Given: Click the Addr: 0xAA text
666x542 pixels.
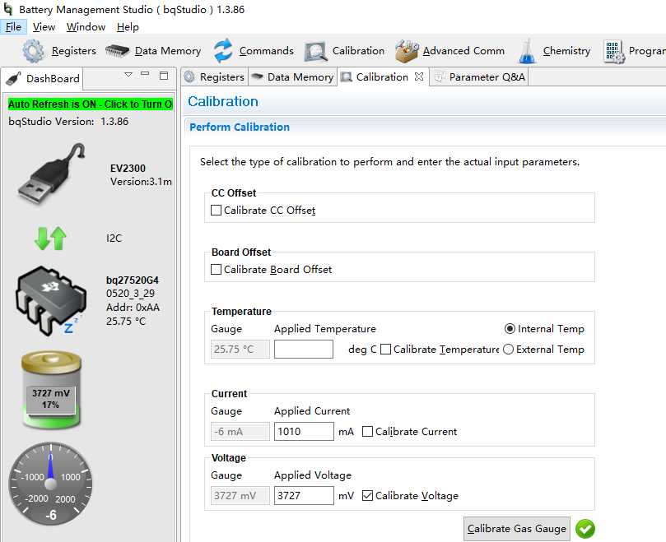Looking at the screenshot, I should point(133,308).
